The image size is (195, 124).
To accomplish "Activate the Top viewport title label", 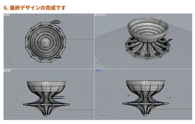I will click(6, 15).
